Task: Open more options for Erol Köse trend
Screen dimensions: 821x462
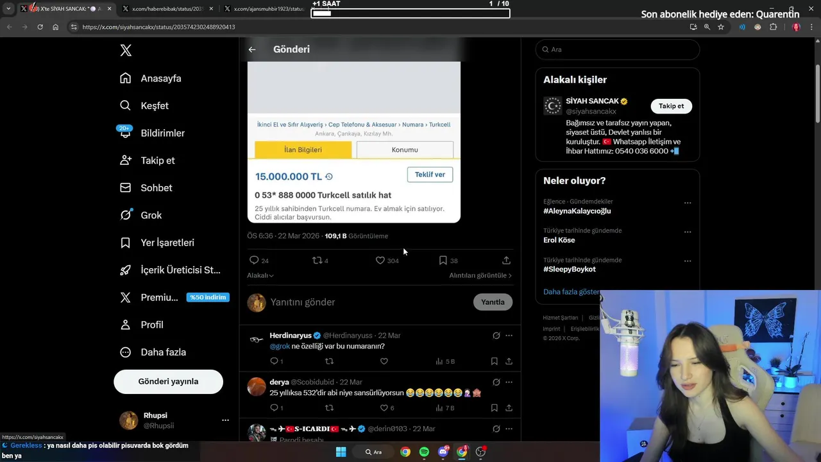Action: [x=688, y=232]
